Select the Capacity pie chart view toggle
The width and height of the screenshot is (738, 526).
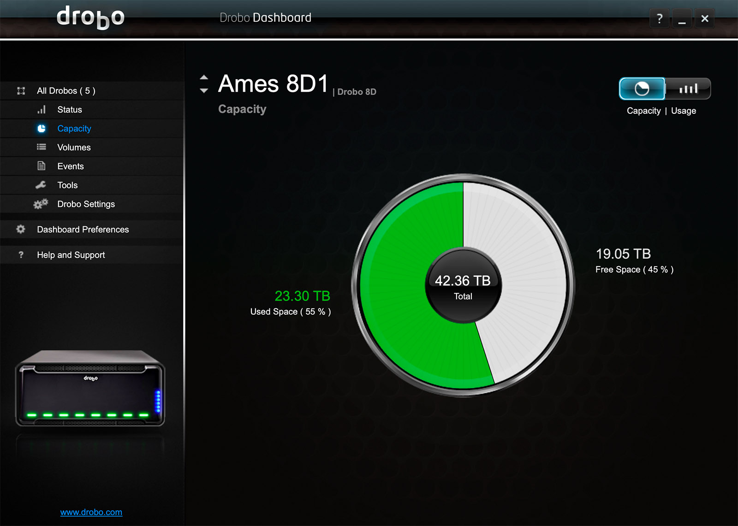point(642,89)
